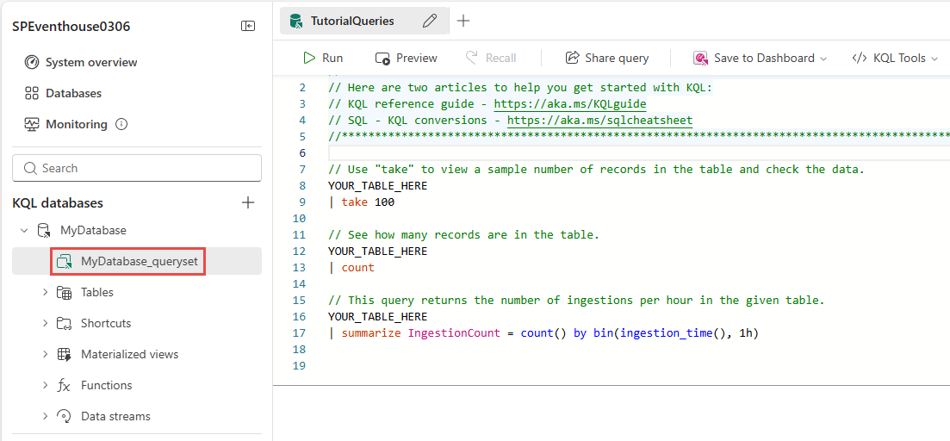Image resolution: width=950 pixels, height=441 pixels.
Task: Click the summarize IngestionCount line
Action: pyautogui.click(x=543, y=332)
